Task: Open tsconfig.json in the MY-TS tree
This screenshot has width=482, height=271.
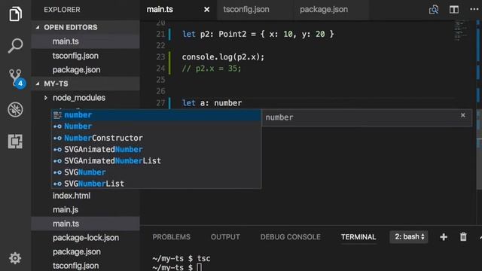Action: (x=85, y=266)
